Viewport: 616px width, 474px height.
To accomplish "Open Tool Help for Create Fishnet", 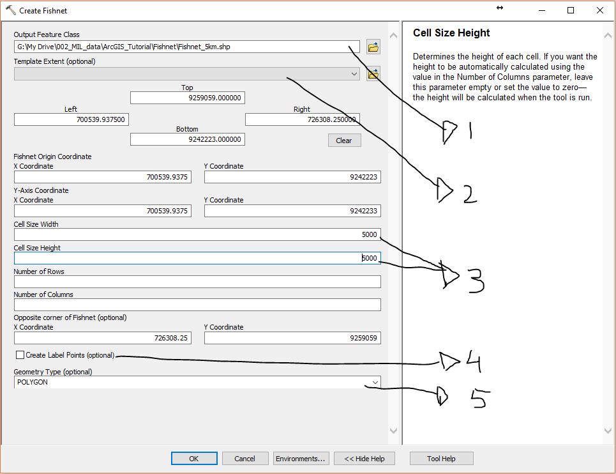I will click(441, 458).
